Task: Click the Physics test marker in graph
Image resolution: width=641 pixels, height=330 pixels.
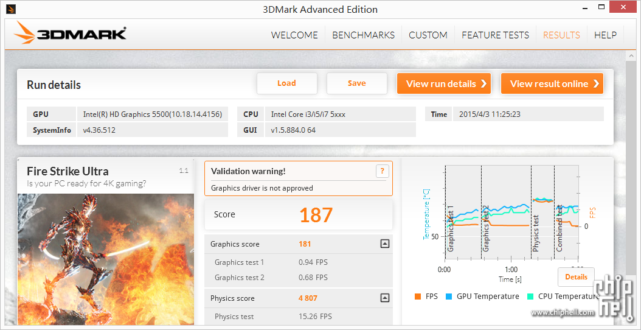Action: tap(536, 233)
